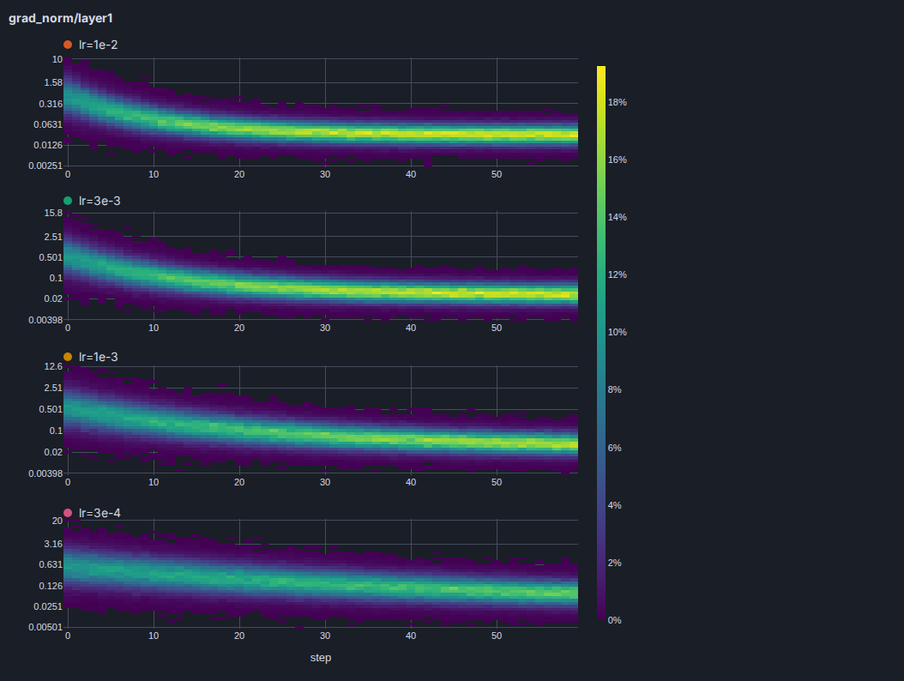Click the 10% colorbar tick label
904x681 pixels.
(x=617, y=332)
